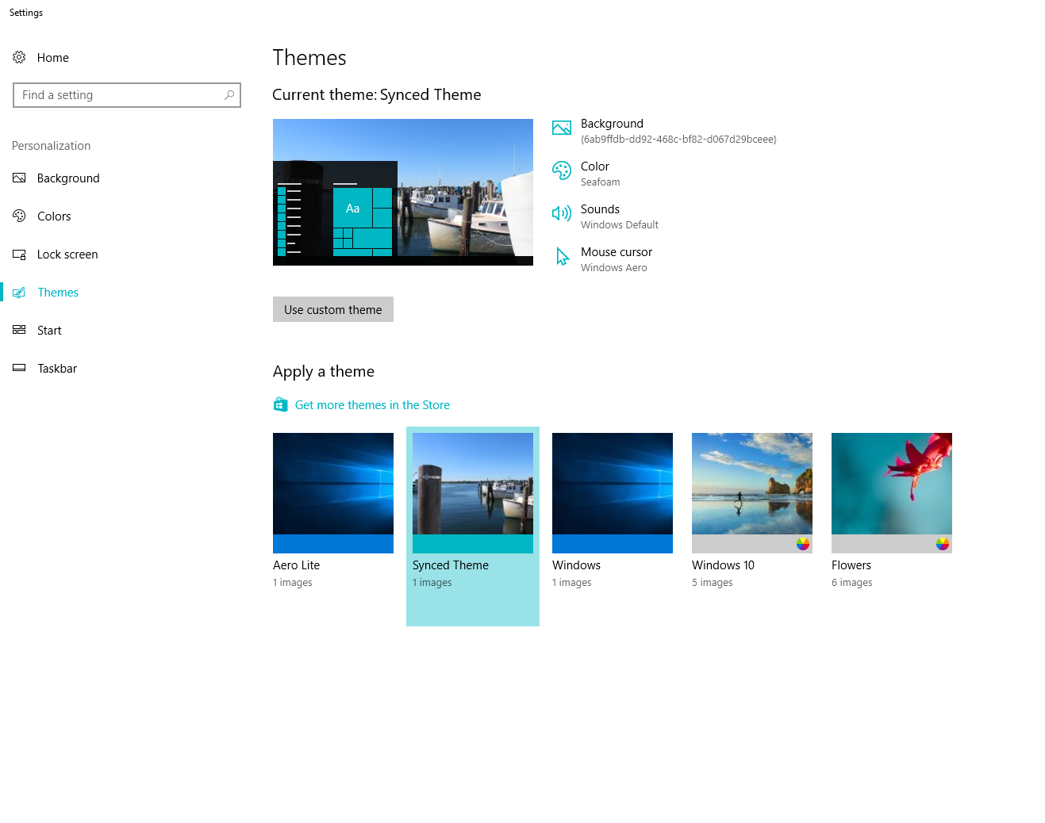1045x823 pixels.
Task: Open Mouse cursor Windows Aero setting
Action: (603, 259)
